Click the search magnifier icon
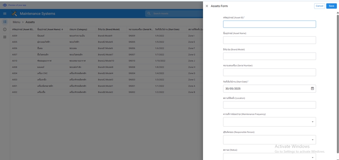The height and width of the screenshot is (160, 339). [x=149, y=14]
